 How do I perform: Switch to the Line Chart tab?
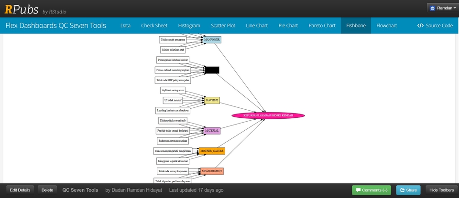click(257, 25)
